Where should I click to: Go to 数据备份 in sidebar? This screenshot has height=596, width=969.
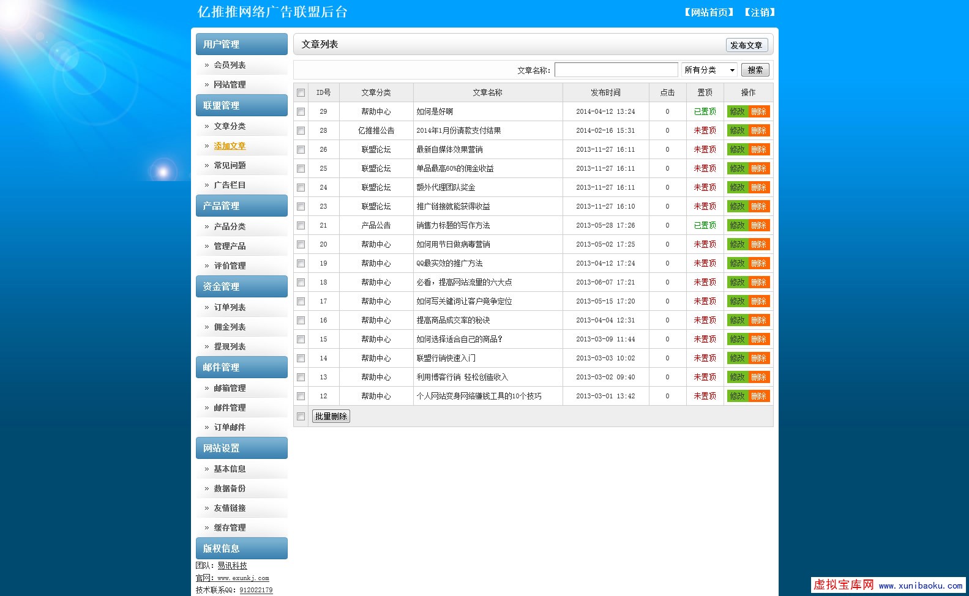230,488
